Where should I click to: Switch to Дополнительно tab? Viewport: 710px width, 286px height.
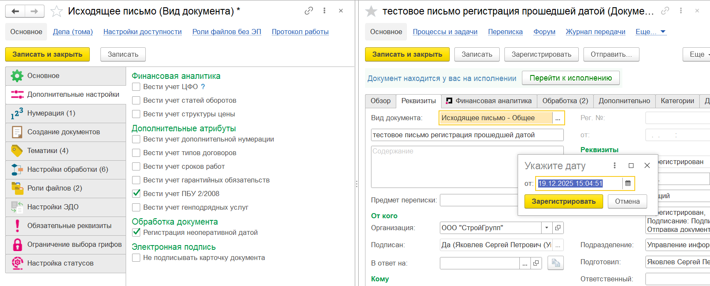coord(624,101)
